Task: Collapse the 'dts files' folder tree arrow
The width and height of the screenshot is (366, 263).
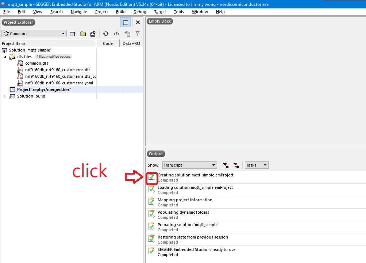Action: [5, 57]
